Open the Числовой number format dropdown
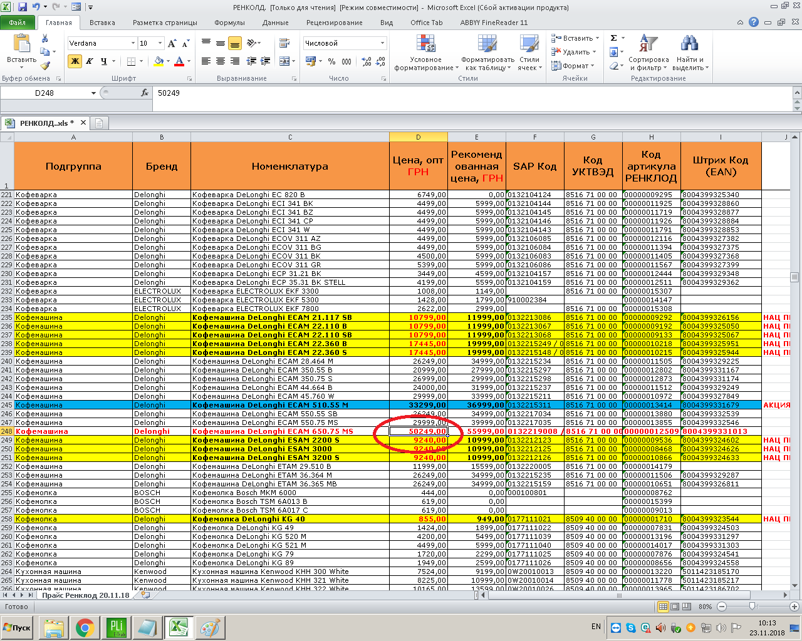The height and width of the screenshot is (641, 802). point(382,43)
